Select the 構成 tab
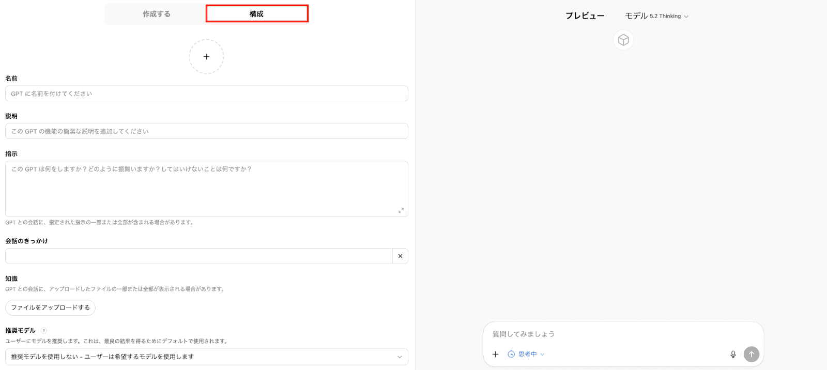Viewport: 827px width, 370px height. pos(257,14)
